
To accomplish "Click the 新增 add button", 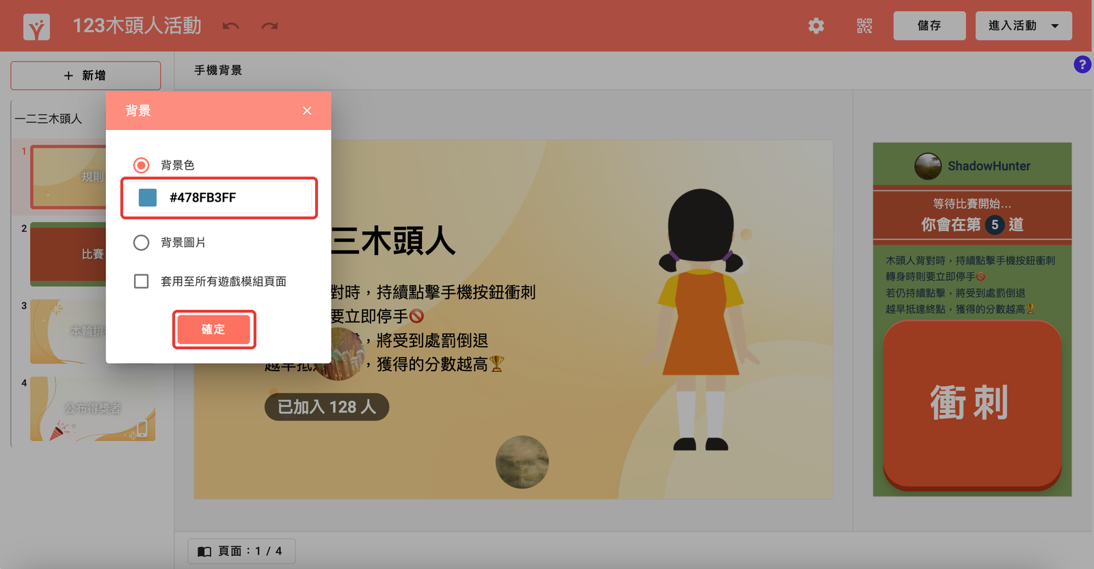I will tap(85, 75).
